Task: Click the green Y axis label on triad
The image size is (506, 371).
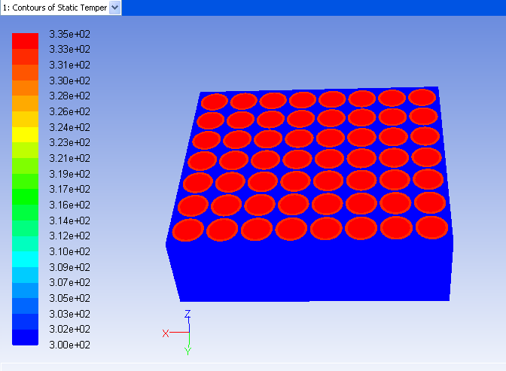Action: [187, 351]
